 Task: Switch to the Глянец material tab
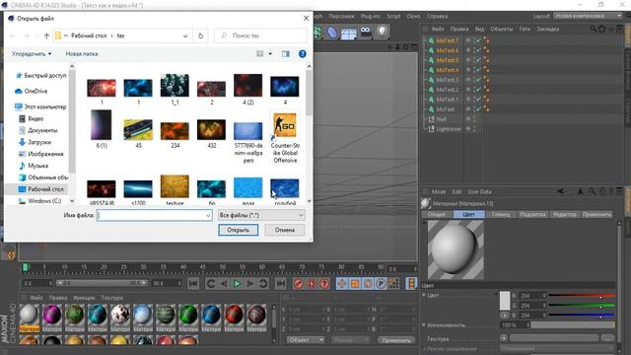[501, 215]
